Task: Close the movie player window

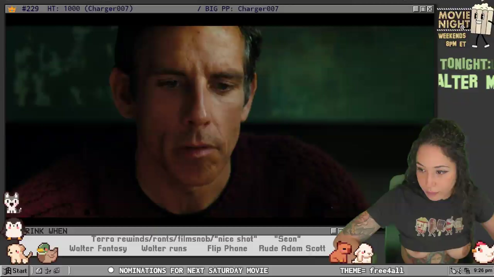Action: [x=430, y=9]
